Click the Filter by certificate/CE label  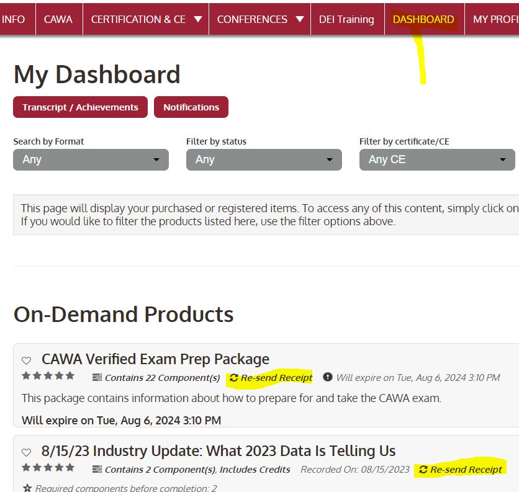pyautogui.click(x=404, y=141)
